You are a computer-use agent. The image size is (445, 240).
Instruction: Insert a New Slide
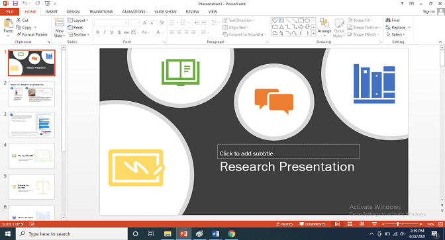click(60, 28)
